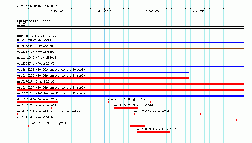Open variant label esv3643257 (1000GenomesConsortiumPhase3)
This screenshot has height=143, width=252.
pos(51,87)
